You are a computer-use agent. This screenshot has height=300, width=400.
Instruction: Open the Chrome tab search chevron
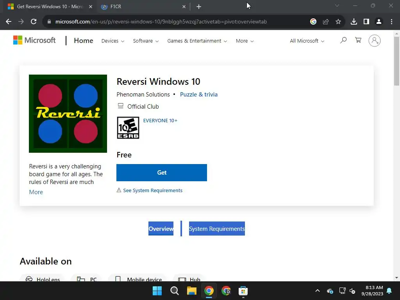coord(337,5)
